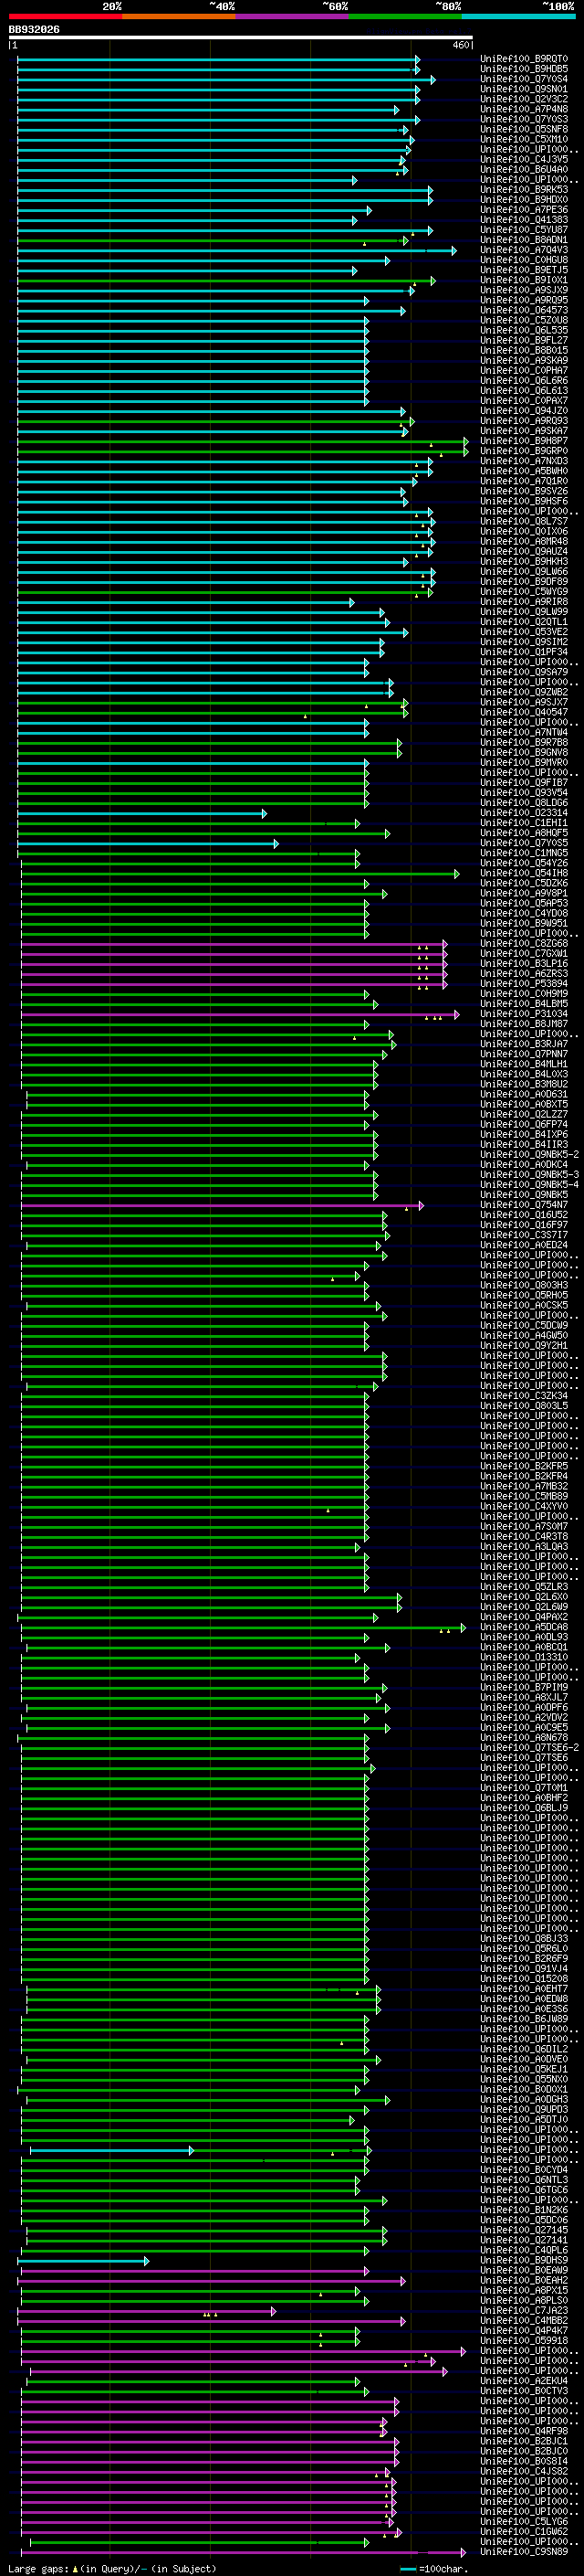Viewport: 584px width, 2576px height.
Task: Select hit label UniRef100_C3ZK34
Action: tap(524, 1396)
